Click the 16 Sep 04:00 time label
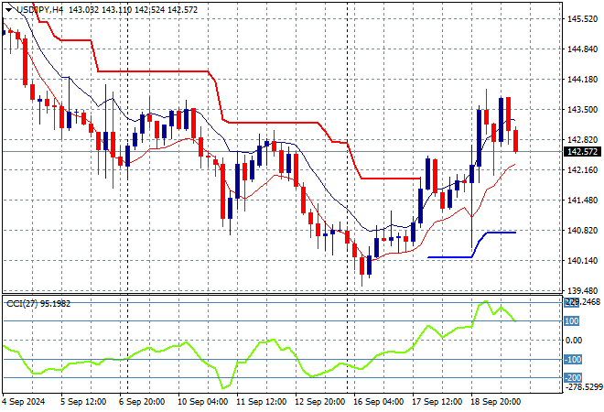 click(x=378, y=402)
